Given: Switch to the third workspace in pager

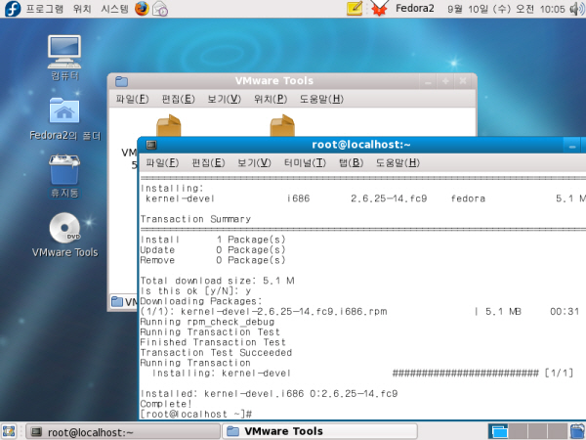Looking at the screenshot, I should [x=538, y=431].
